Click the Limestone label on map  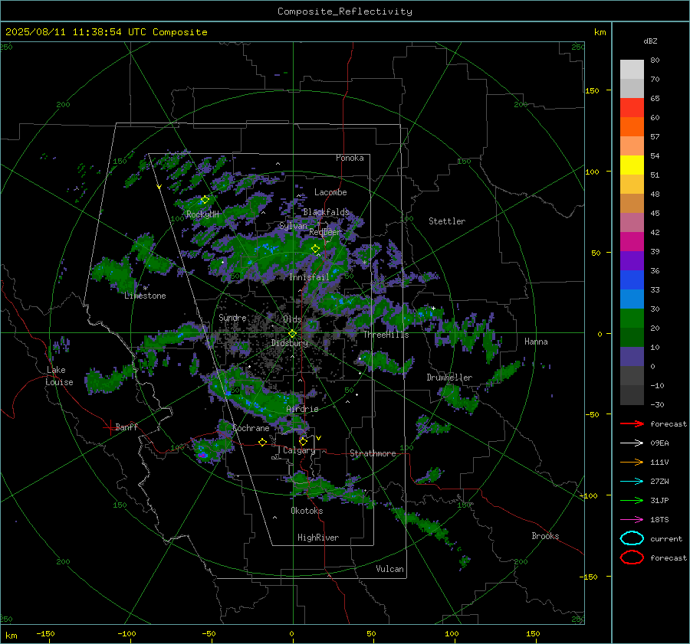pyautogui.click(x=145, y=296)
